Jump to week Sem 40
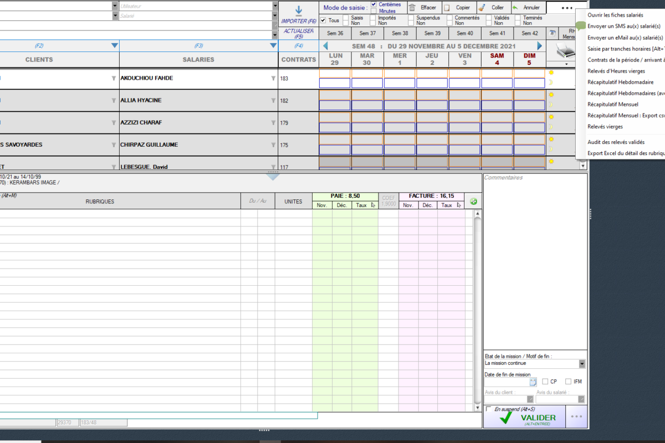 (464, 33)
